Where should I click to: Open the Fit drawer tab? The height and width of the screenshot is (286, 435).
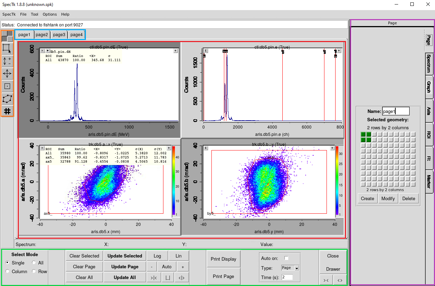tap(429, 158)
